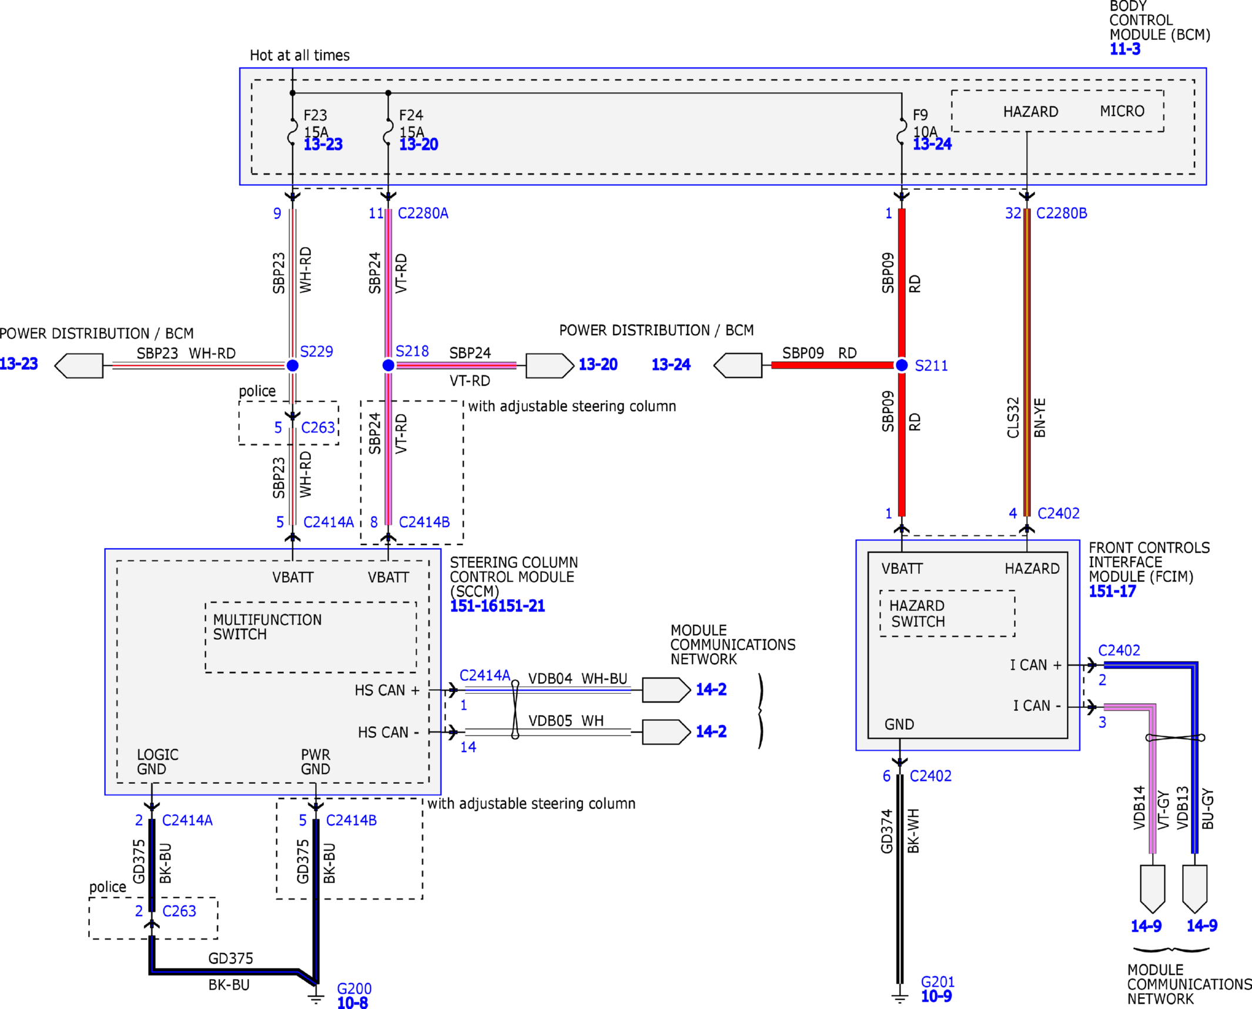Click the 13-20 off-page arrow connector

click(550, 366)
